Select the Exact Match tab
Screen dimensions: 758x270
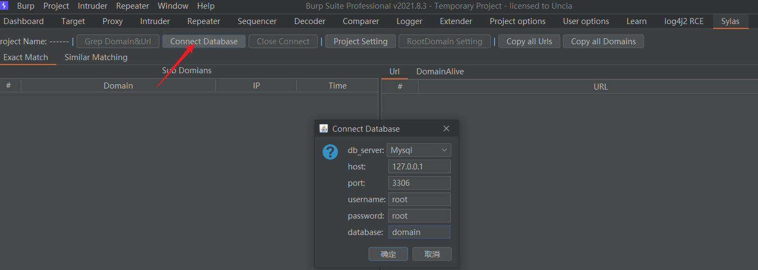point(26,57)
